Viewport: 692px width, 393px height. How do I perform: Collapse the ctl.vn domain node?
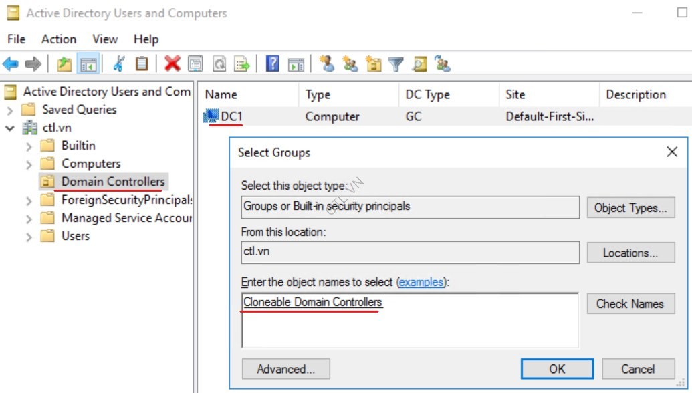pos(9,127)
